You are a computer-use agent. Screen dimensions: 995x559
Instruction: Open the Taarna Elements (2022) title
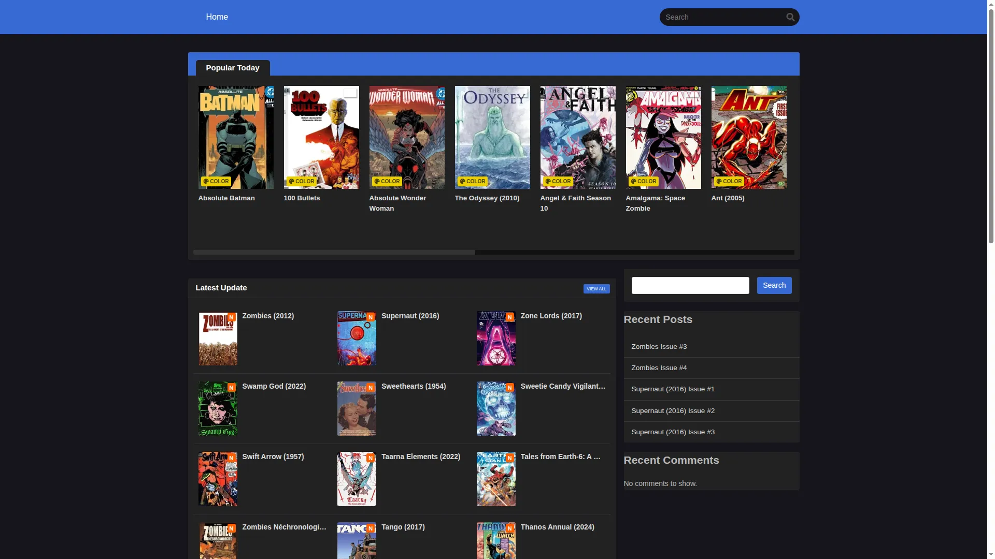point(421,457)
